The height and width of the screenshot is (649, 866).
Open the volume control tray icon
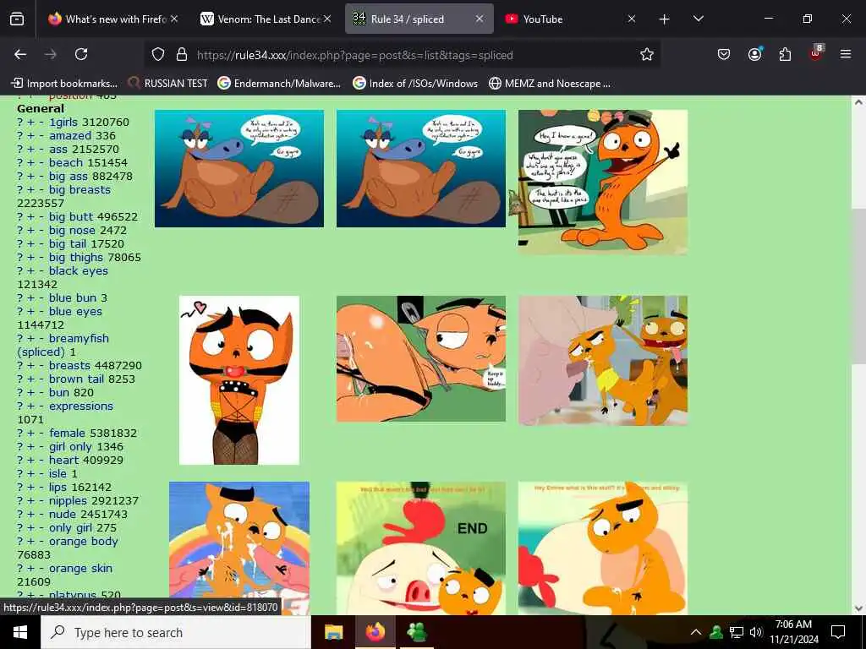pos(755,632)
